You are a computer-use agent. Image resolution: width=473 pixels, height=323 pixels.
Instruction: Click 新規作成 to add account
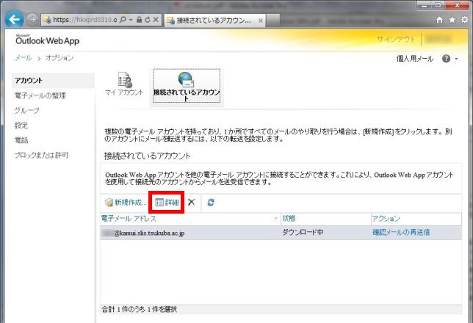(126, 203)
